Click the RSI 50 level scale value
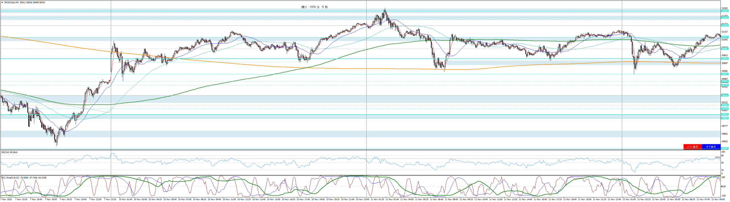 [723, 163]
